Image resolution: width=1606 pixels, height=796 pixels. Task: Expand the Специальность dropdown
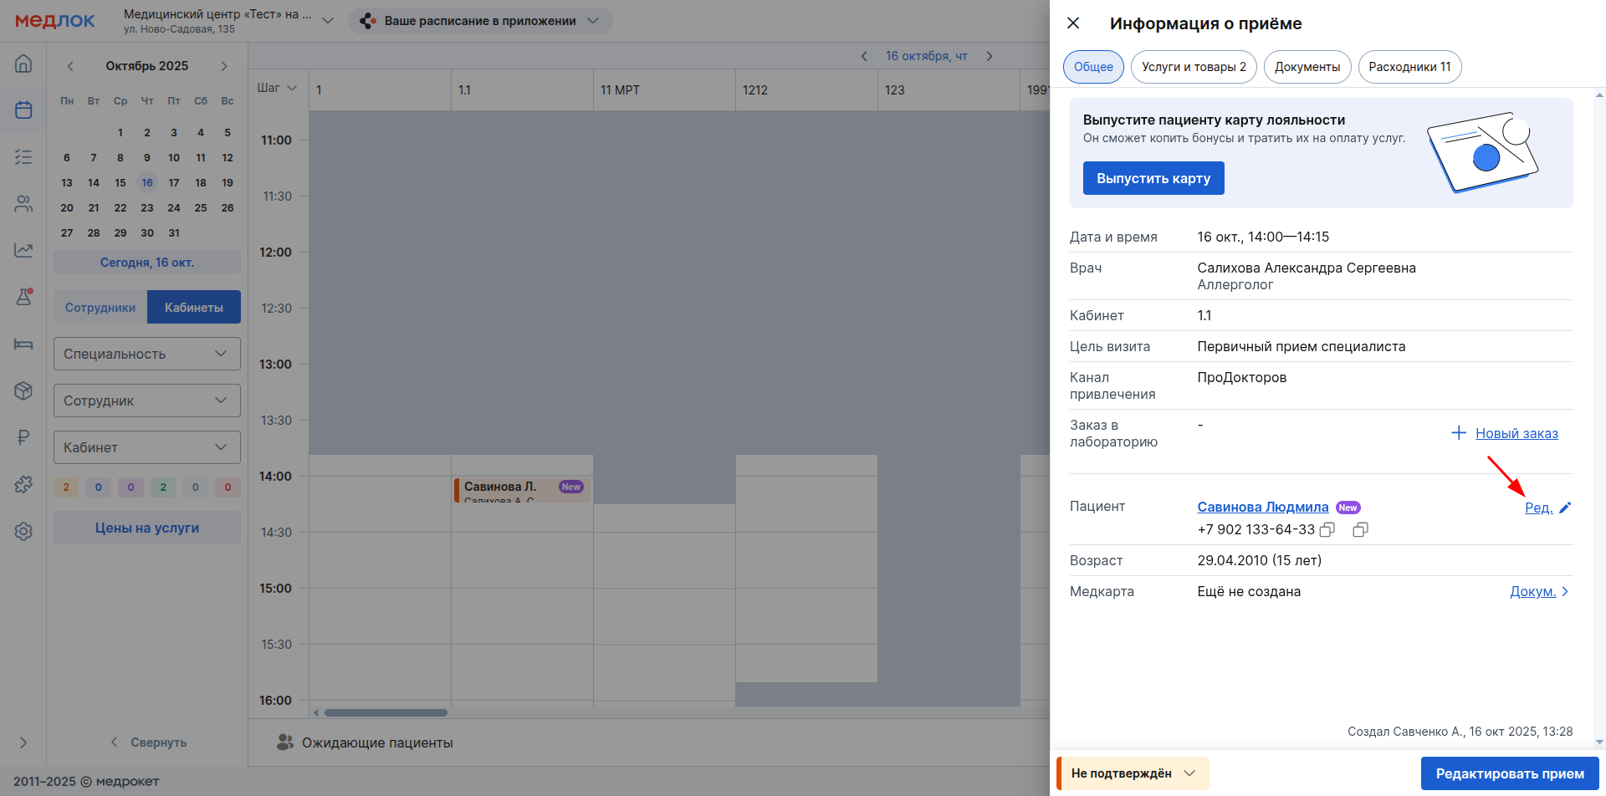click(147, 354)
